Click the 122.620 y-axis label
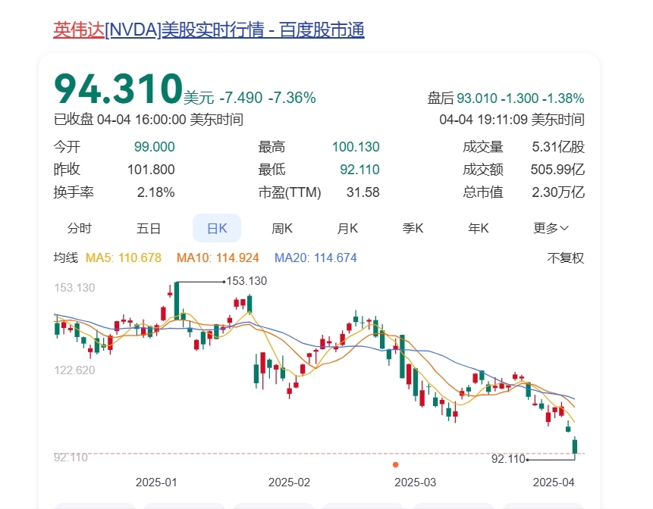The image size is (653, 509). (74, 370)
